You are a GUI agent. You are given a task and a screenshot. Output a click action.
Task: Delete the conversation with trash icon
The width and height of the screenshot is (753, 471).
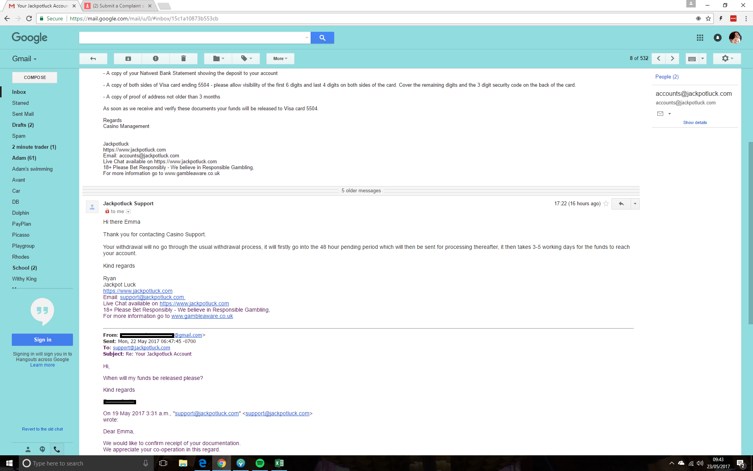coord(183,58)
